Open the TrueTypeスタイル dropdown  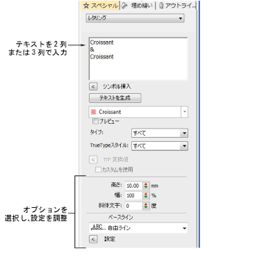(x=160, y=146)
